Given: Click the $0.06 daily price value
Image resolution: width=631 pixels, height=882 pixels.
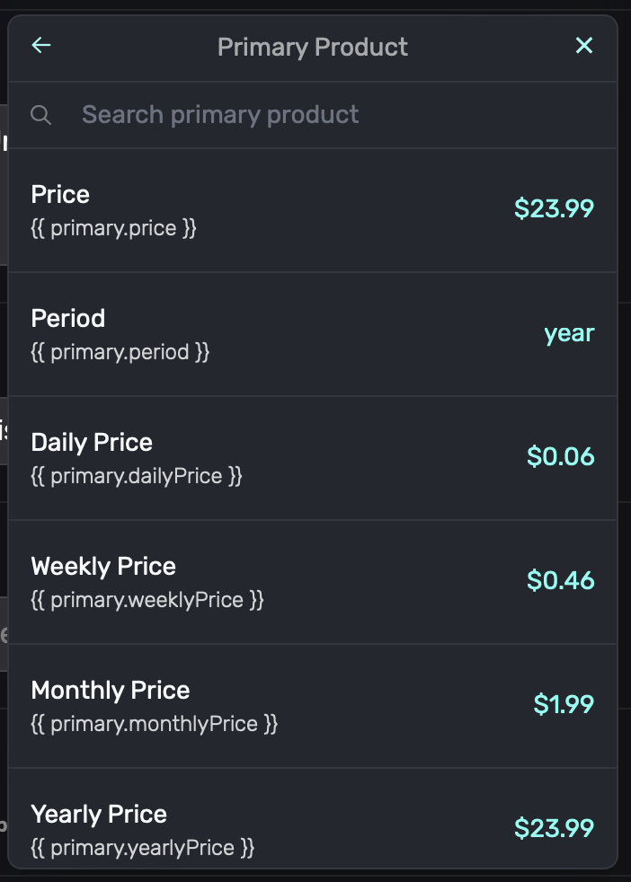Looking at the screenshot, I should [561, 457].
